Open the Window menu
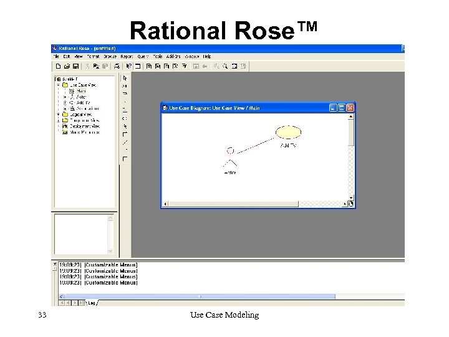 click(x=192, y=56)
